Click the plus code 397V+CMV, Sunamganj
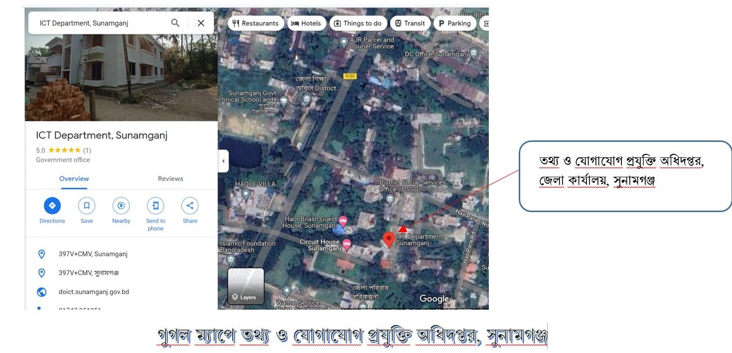 pos(93,254)
